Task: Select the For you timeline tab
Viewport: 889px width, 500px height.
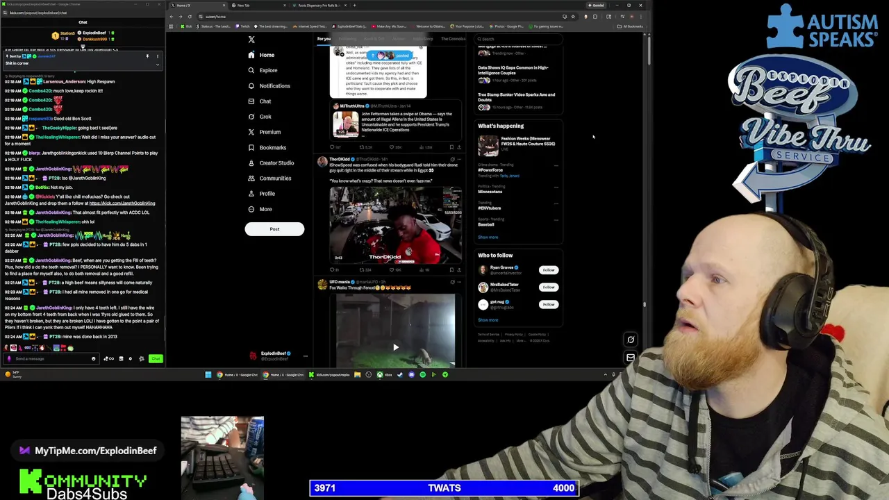Action: pyautogui.click(x=324, y=39)
